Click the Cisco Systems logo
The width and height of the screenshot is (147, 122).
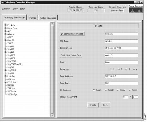pyautogui.click(x=136, y=9)
